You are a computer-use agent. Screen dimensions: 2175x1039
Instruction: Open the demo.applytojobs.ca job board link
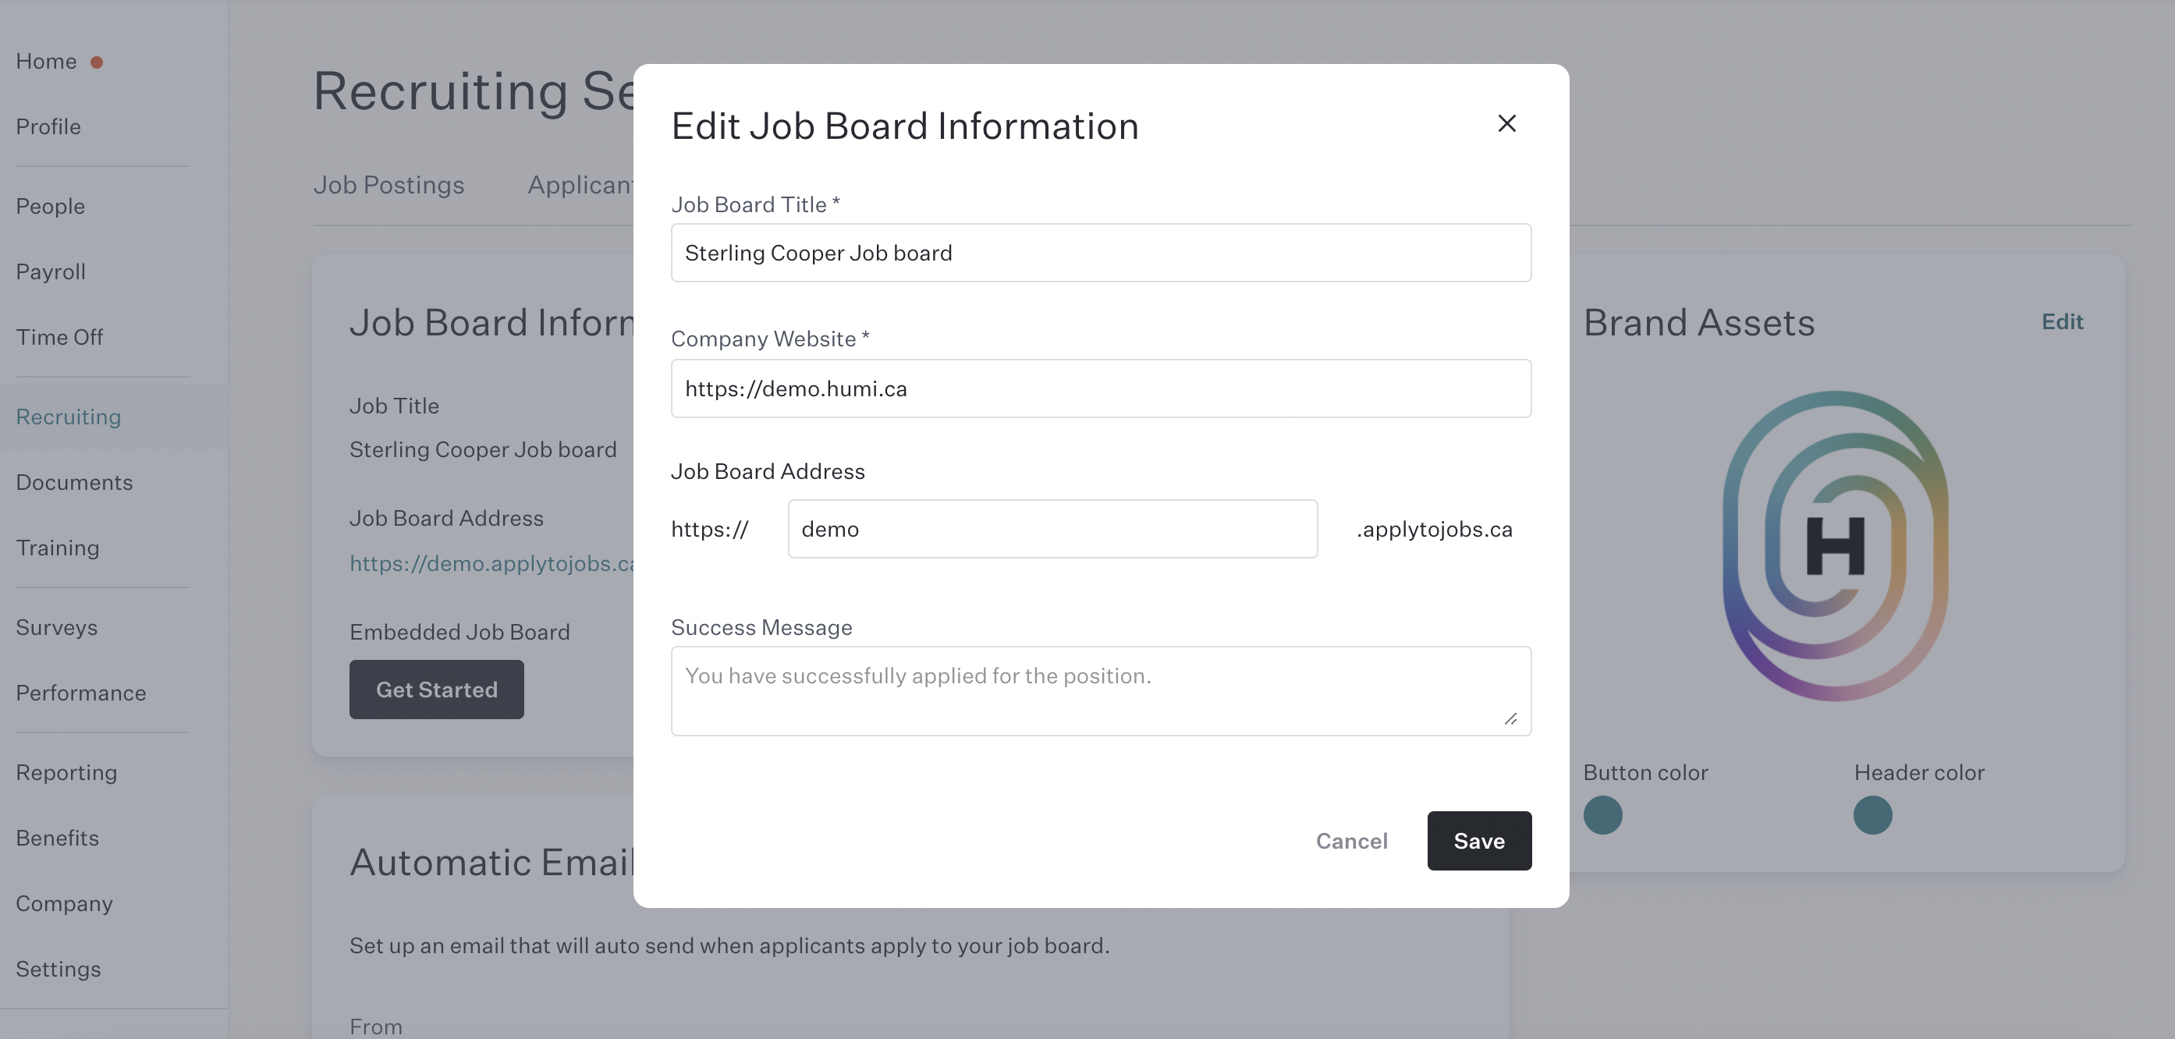coord(492,563)
